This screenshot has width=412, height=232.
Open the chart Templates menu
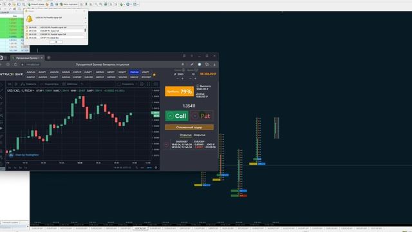tap(70, 84)
